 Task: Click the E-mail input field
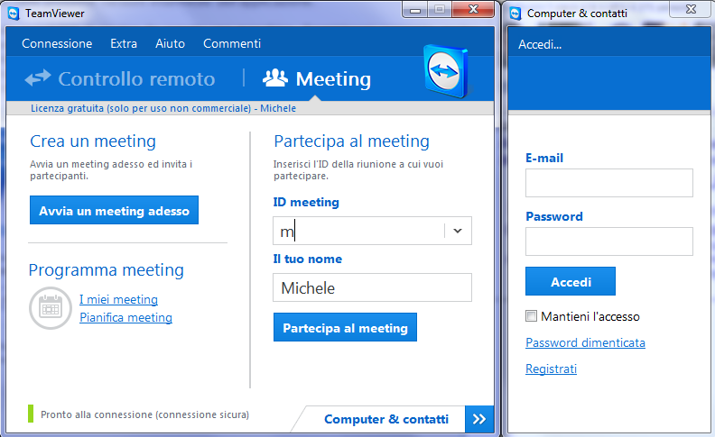tap(609, 183)
